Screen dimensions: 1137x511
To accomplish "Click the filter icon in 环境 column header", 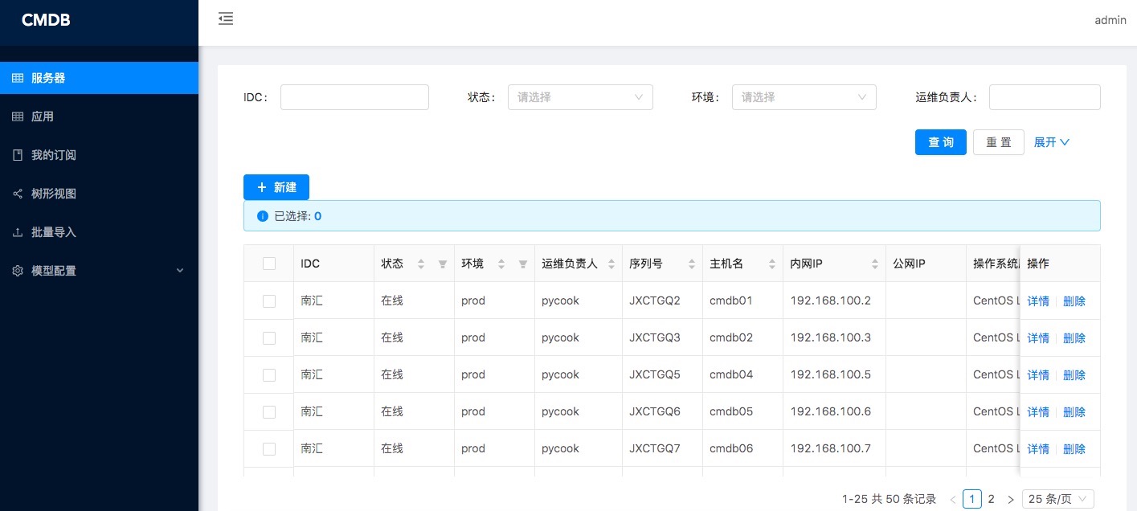I will [x=522, y=264].
